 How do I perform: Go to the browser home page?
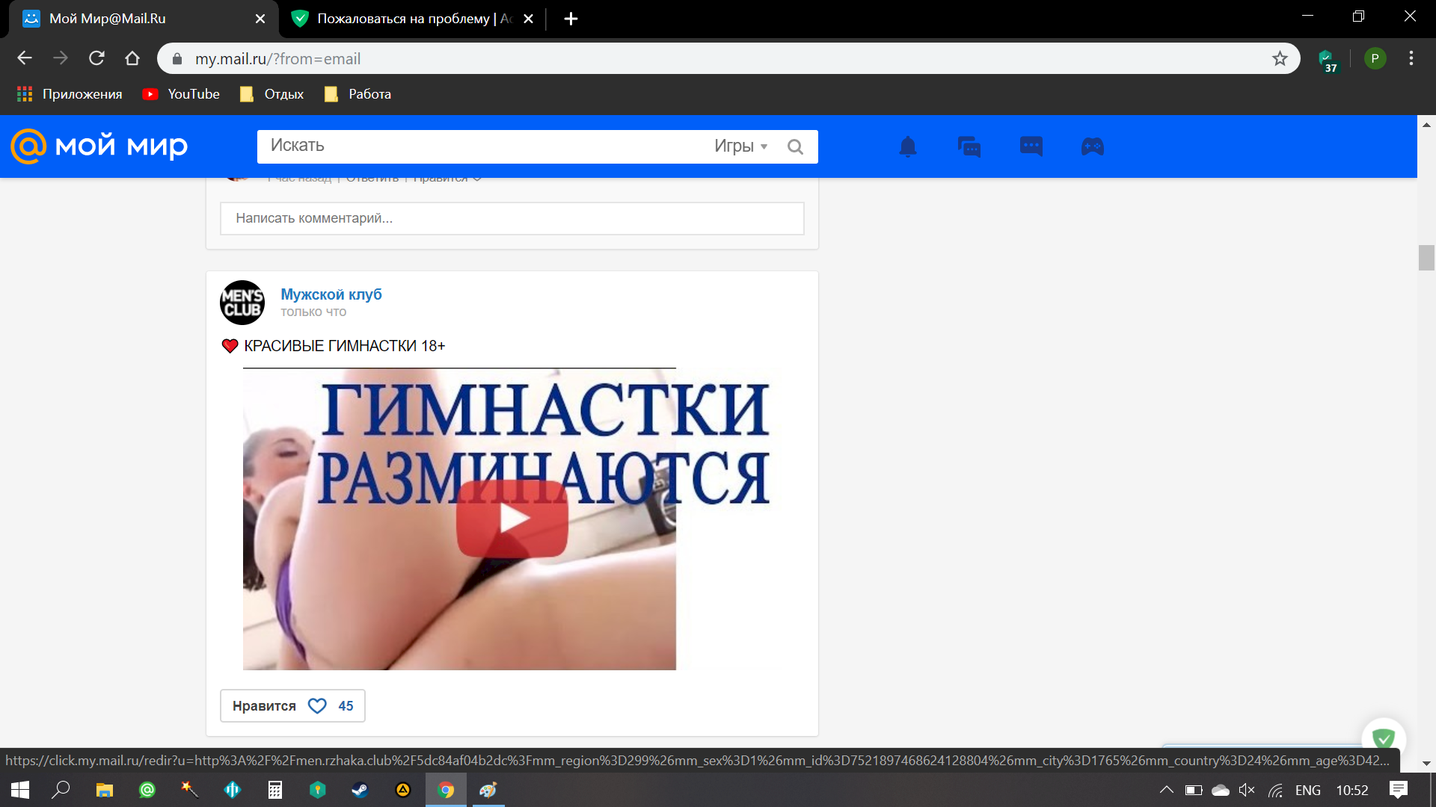point(132,58)
